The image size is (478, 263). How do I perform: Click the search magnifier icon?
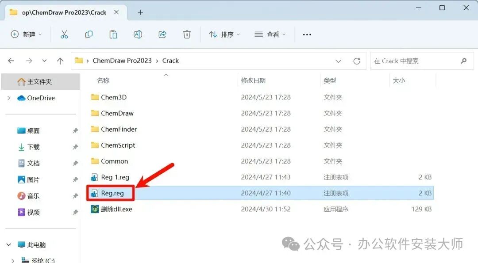(x=464, y=61)
